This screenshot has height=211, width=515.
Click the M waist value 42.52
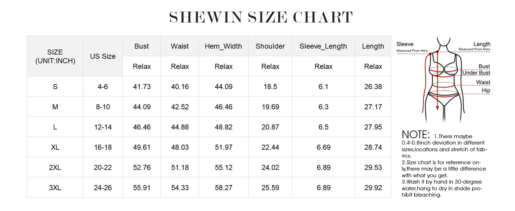(180, 107)
